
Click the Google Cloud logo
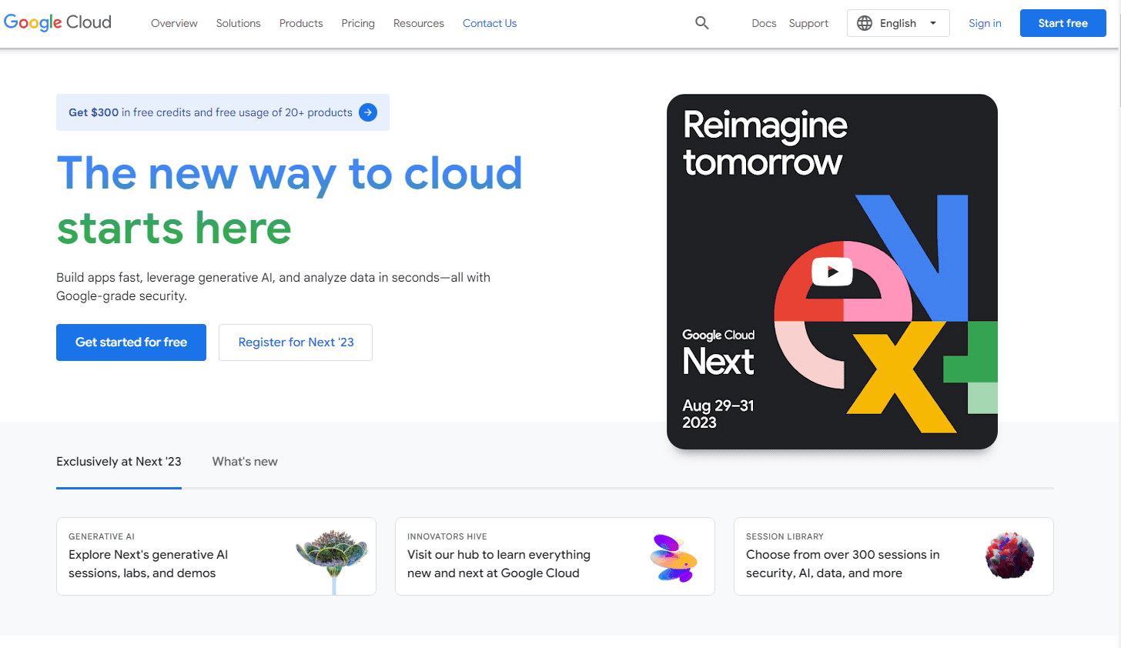(58, 22)
